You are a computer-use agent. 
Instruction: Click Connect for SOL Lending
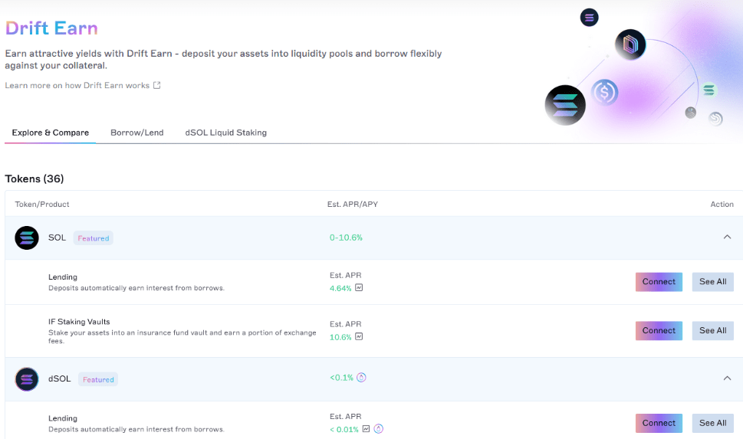pyautogui.click(x=659, y=282)
